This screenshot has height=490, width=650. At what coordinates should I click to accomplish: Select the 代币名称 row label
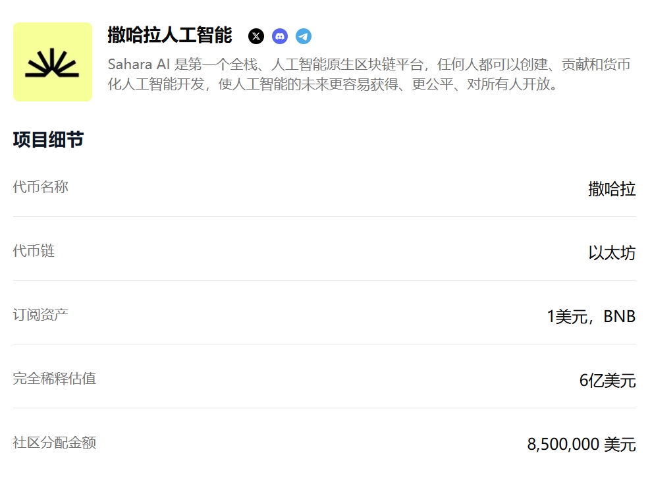(x=41, y=186)
